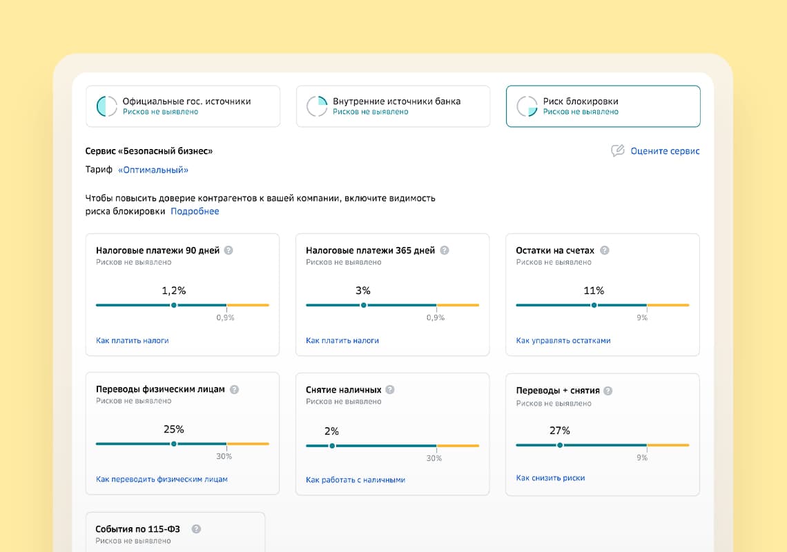Viewport: 787px width, 552px height.
Task: Click the 3% marker on the 365 дней slider
Action: pyautogui.click(x=363, y=305)
